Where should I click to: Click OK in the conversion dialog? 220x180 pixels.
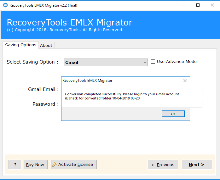(173, 114)
